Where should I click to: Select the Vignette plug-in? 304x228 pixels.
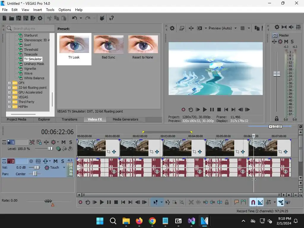click(30, 69)
